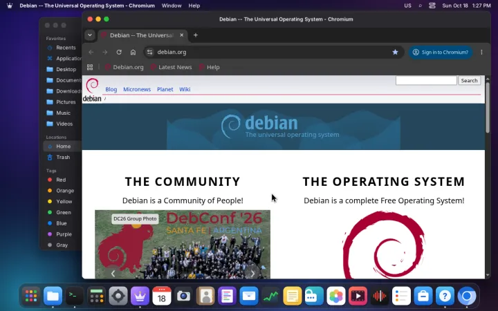Open the Files app in the dock

(53, 296)
